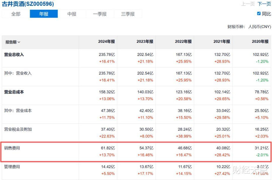Click the 上一页 link

tap(248, 4)
